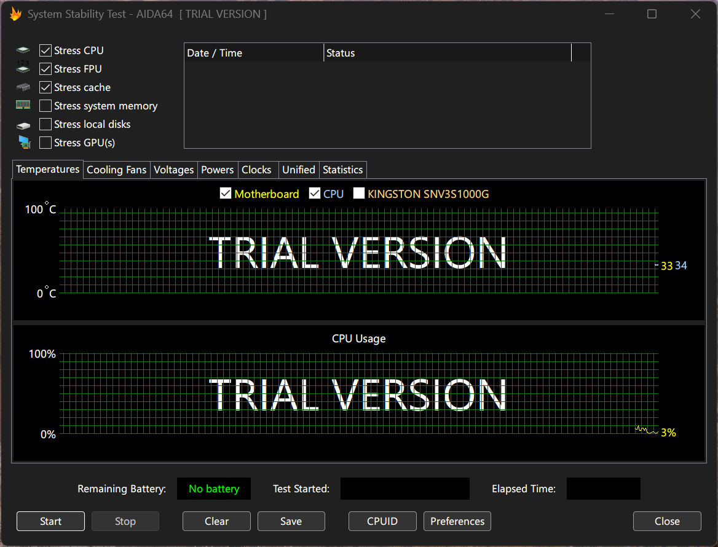Open the CPUID window
This screenshot has width=718, height=547.
[x=382, y=521]
